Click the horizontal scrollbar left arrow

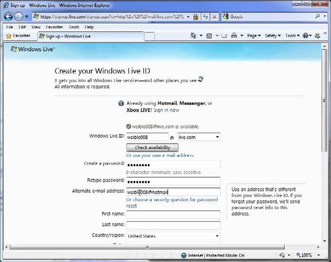(6, 247)
